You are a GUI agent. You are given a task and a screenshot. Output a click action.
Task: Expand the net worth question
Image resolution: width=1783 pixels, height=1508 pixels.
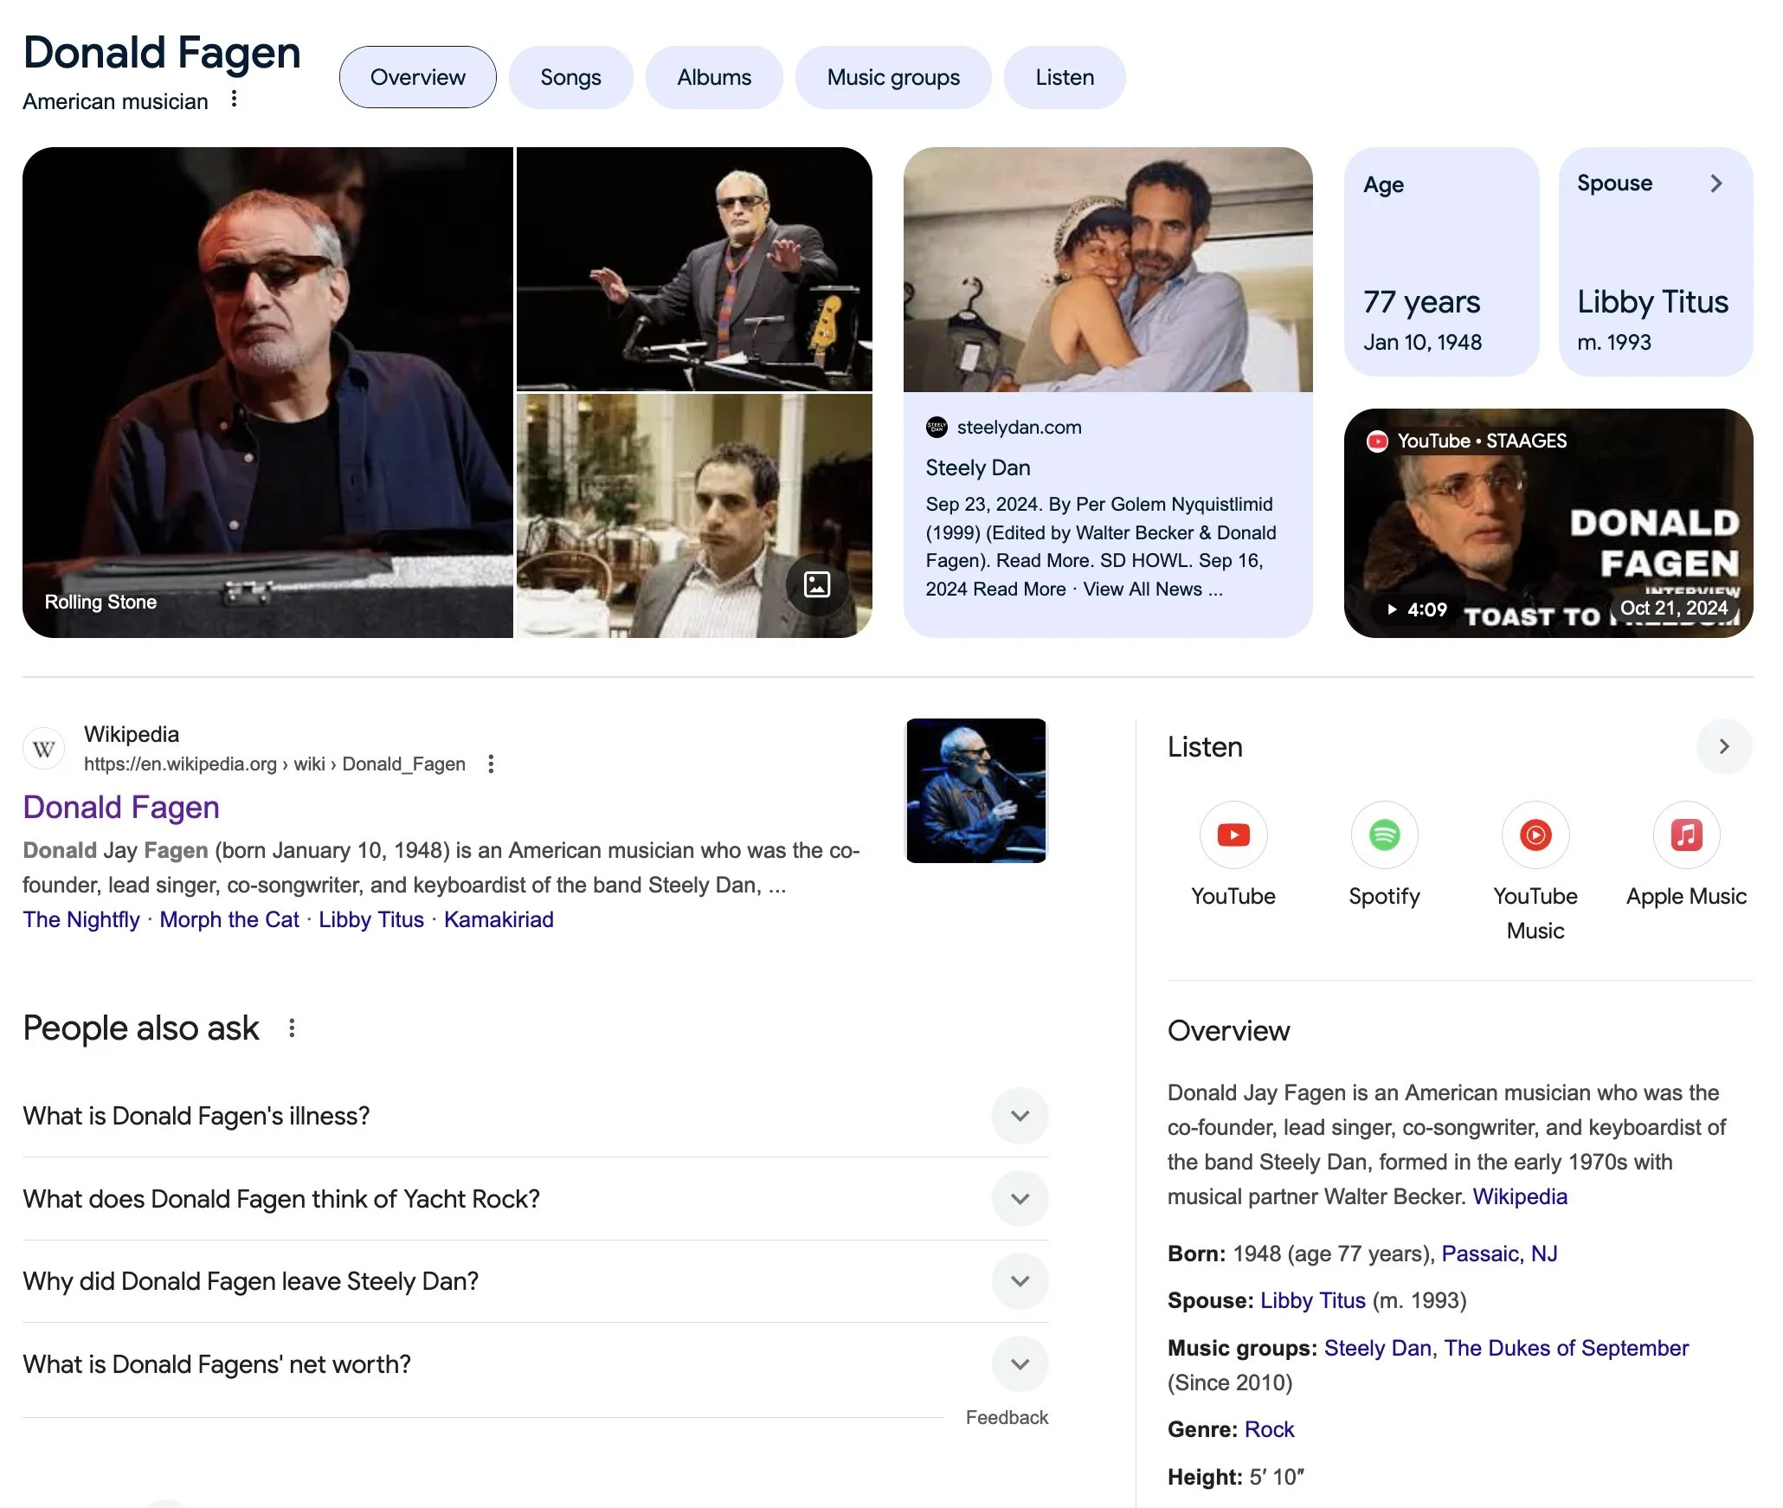click(1020, 1364)
